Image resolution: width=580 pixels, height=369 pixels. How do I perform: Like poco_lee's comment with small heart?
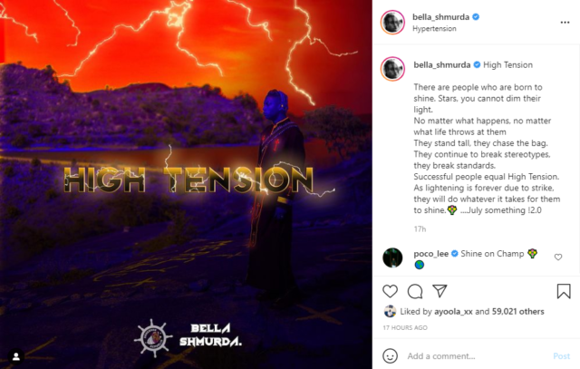pyautogui.click(x=558, y=257)
